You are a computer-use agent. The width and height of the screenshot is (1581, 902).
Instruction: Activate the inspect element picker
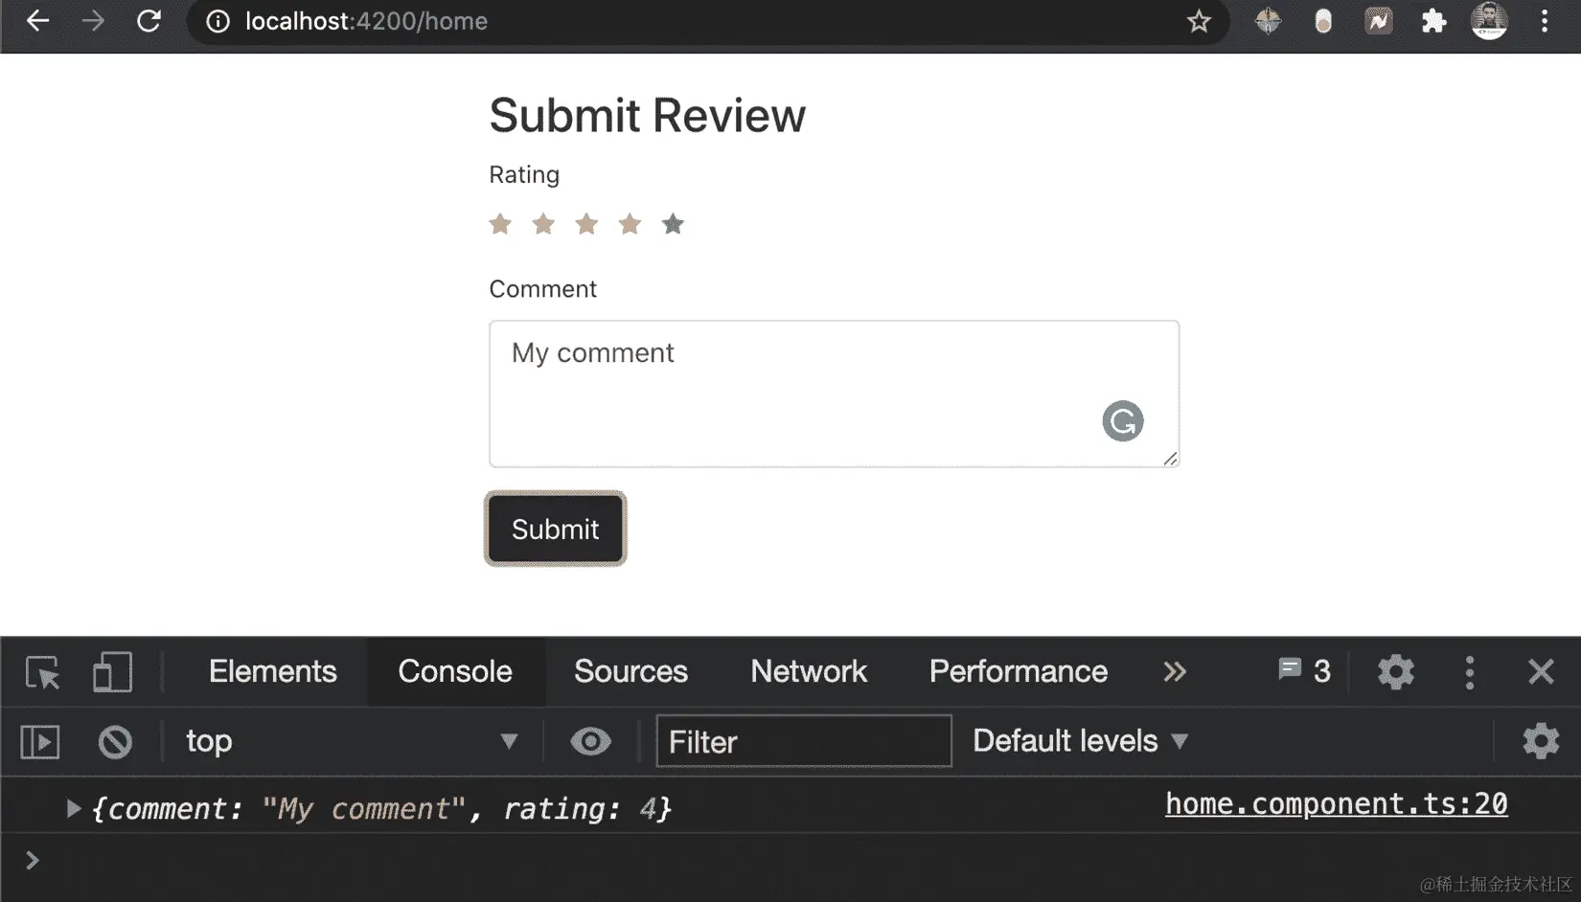pos(43,672)
